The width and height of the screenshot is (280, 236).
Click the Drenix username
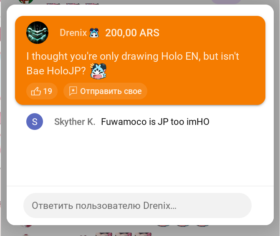(x=73, y=33)
